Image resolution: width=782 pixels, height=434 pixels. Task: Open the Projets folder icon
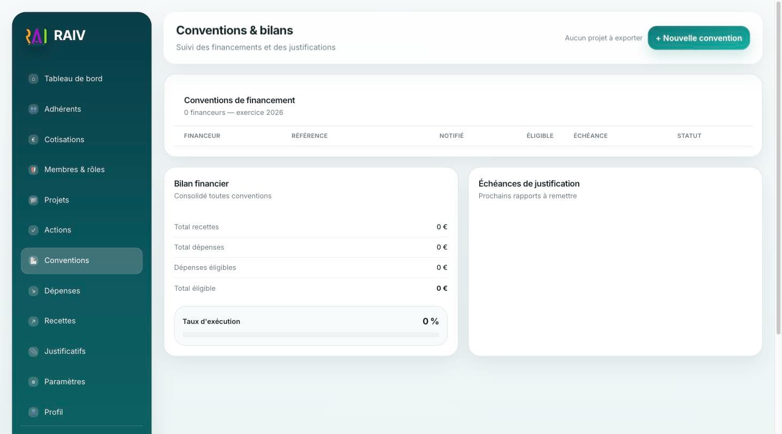[x=33, y=200]
